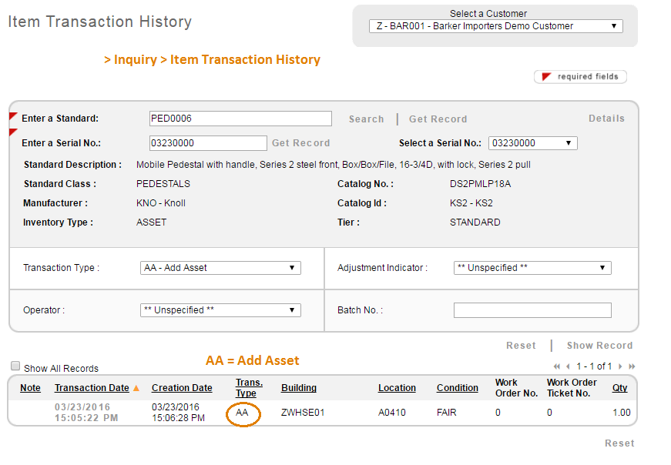
Task: Open the Operator dropdown
Action: point(220,310)
